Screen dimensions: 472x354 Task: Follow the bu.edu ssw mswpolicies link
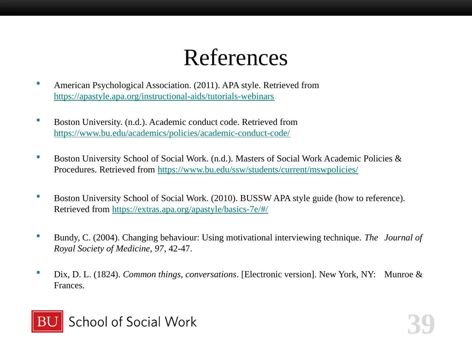tap(258, 170)
